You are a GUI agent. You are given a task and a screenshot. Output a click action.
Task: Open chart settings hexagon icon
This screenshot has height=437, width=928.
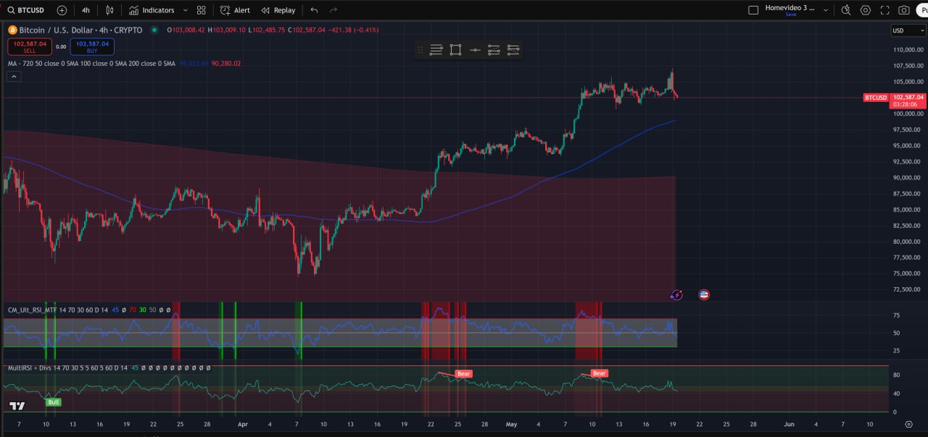pos(866,10)
